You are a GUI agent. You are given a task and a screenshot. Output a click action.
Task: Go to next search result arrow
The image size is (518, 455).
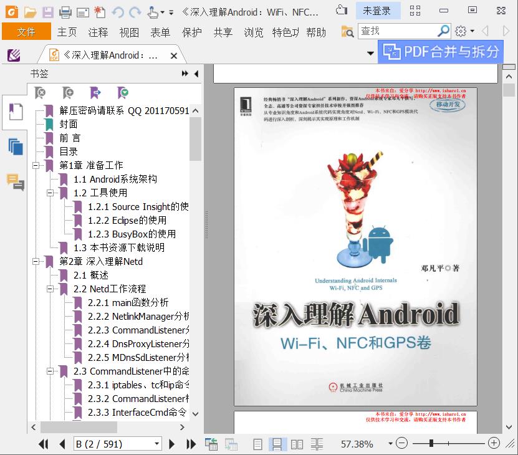point(506,31)
